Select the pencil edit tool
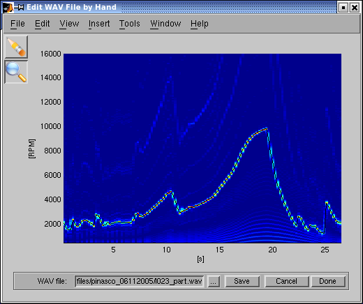This screenshot has width=363, height=304. pos(16,47)
